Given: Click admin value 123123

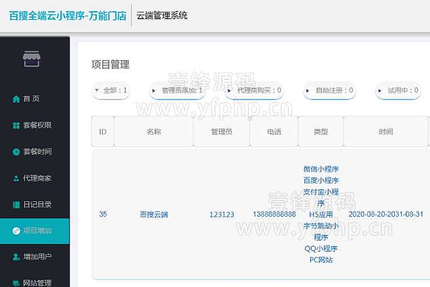Looking at the screenshot, I should point(222,214).
